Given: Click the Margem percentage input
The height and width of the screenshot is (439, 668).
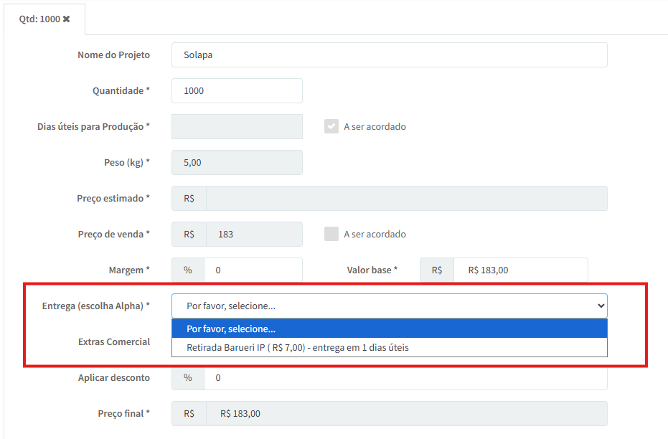Looking at the screenshot, I should coord(253,270).
